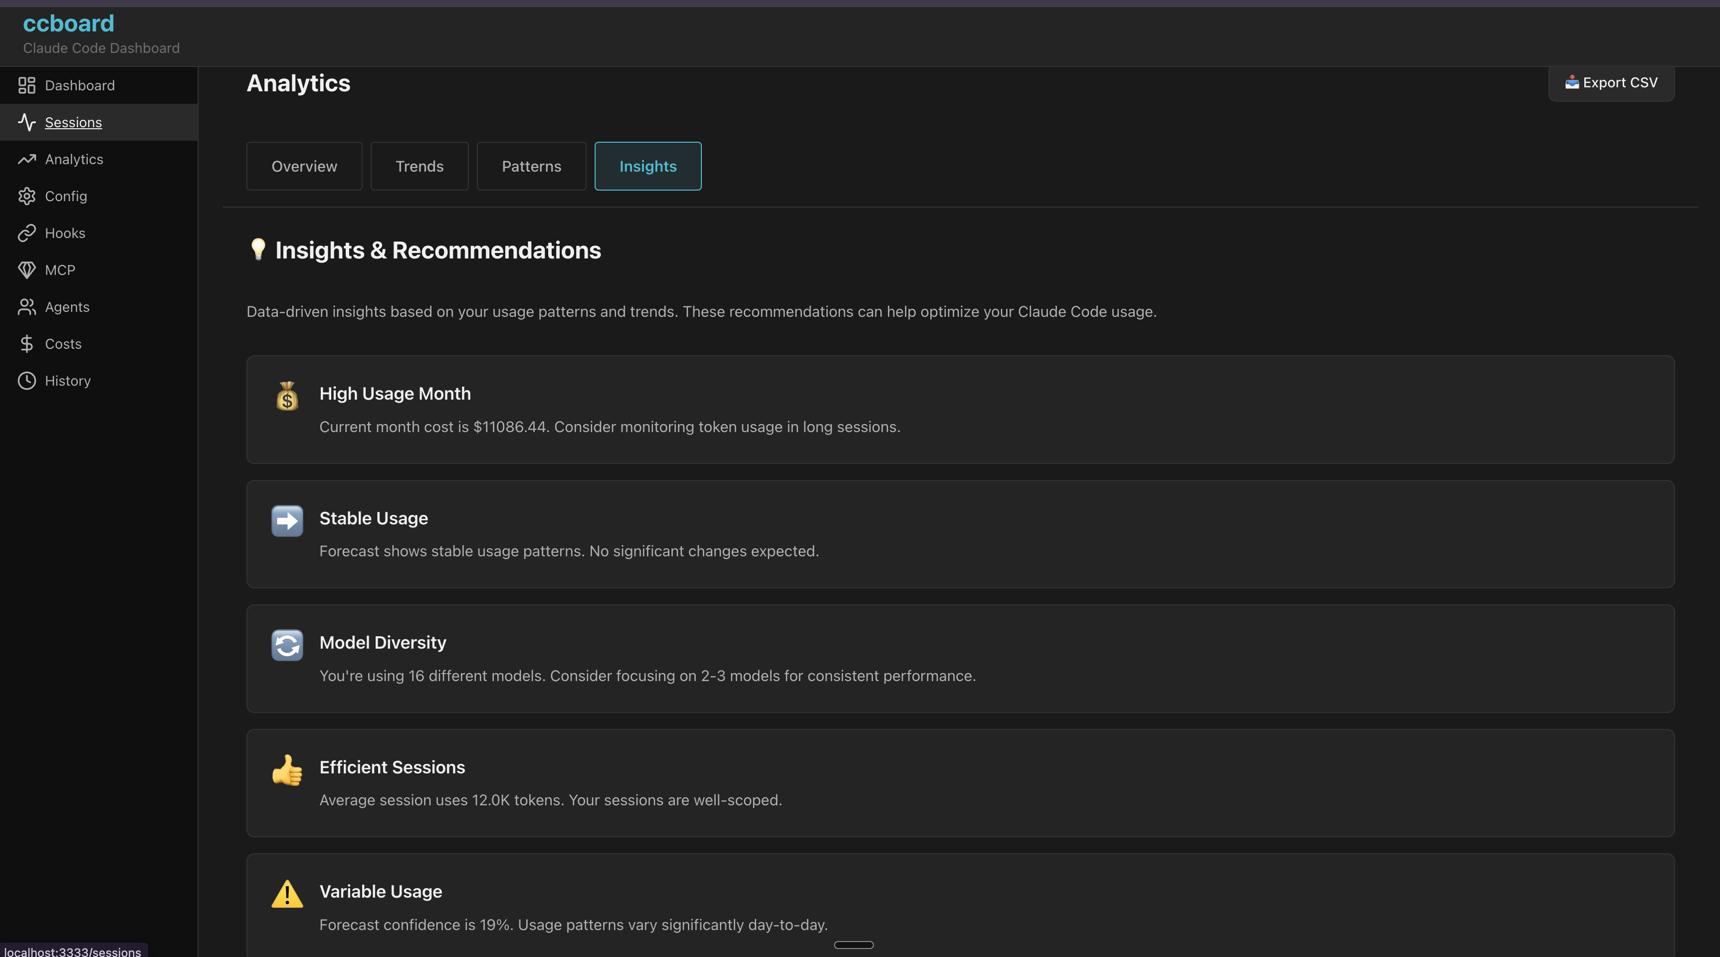Click the lightbulb icon beside Insights & Recommendations
The height and width of the screenshot is (957, 1720).
coord(258,250)
